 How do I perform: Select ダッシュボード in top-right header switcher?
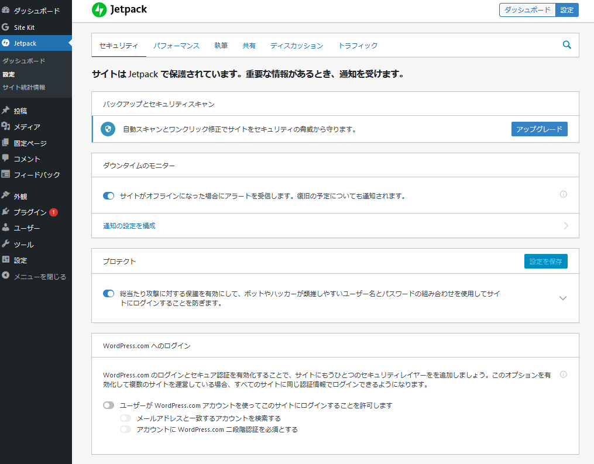[527, 10]
